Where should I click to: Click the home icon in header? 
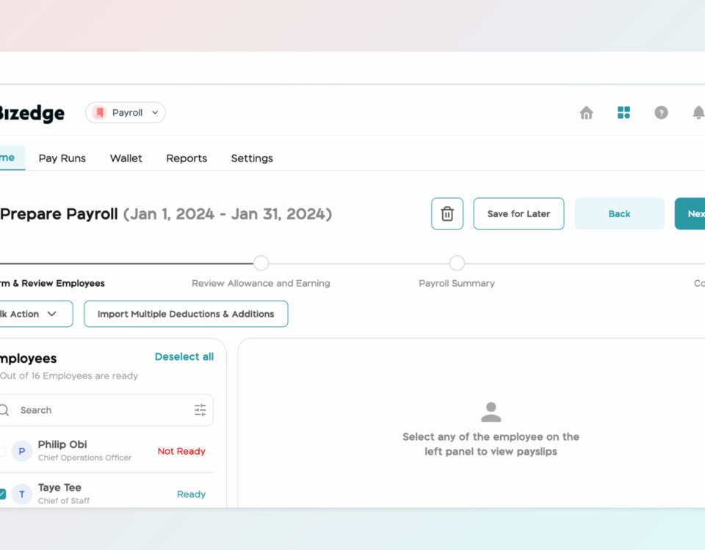click(x=586, y=113)
